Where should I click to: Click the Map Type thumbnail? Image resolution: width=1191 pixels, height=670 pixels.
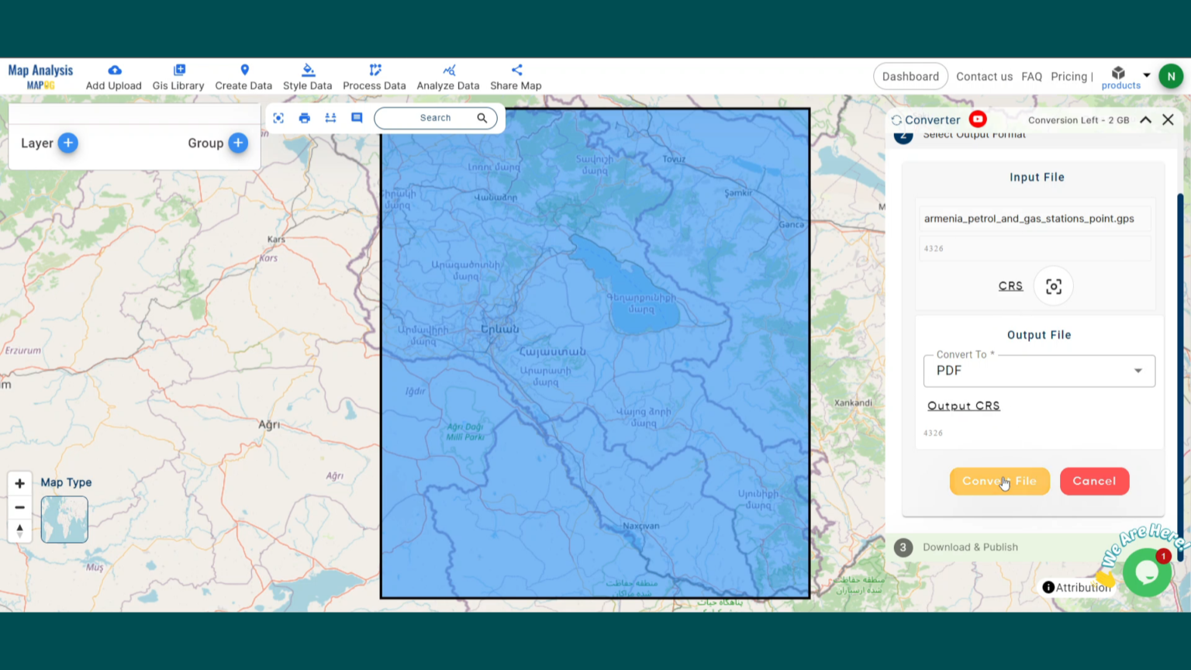tap(64, 519)
